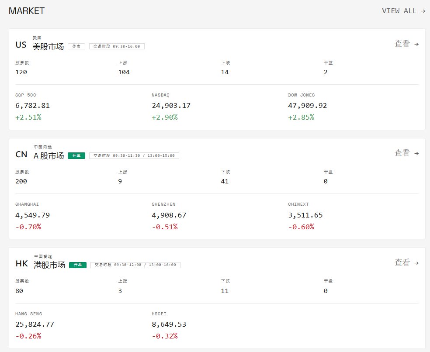Click the SHANGHAI index value 4,549.79
Image resolution: width=430 pixels, height=352 pixels.
point(32,215)
